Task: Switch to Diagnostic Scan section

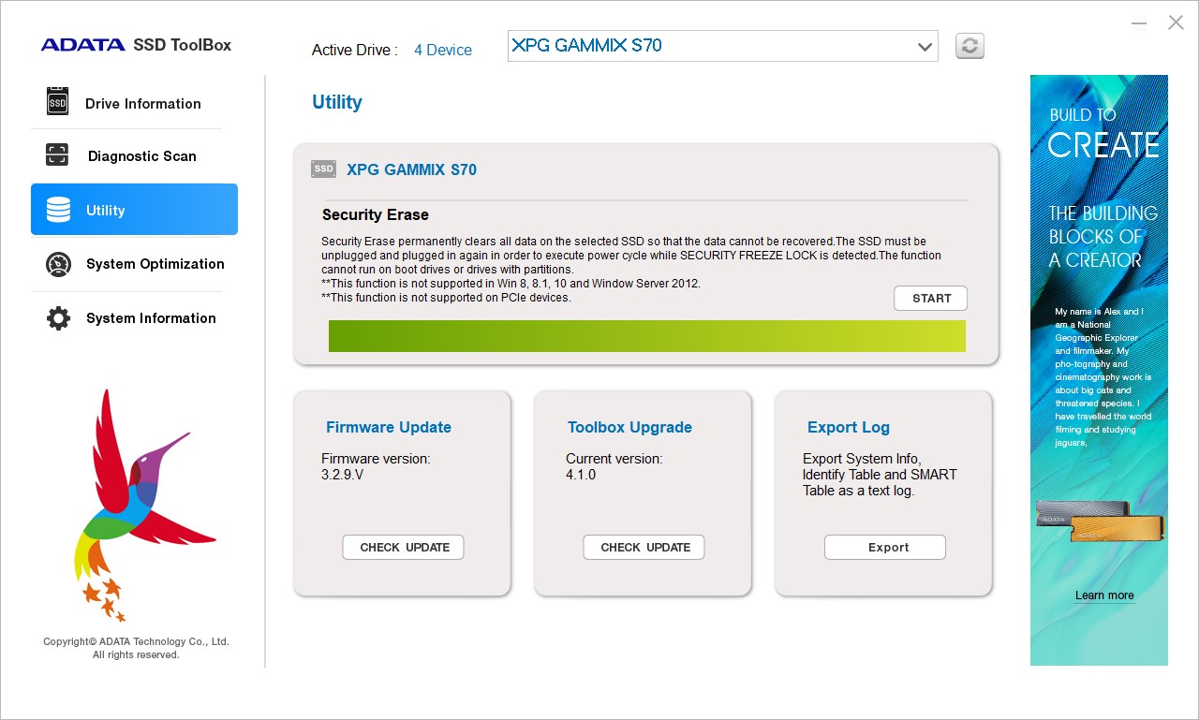Action: point(142,156)
